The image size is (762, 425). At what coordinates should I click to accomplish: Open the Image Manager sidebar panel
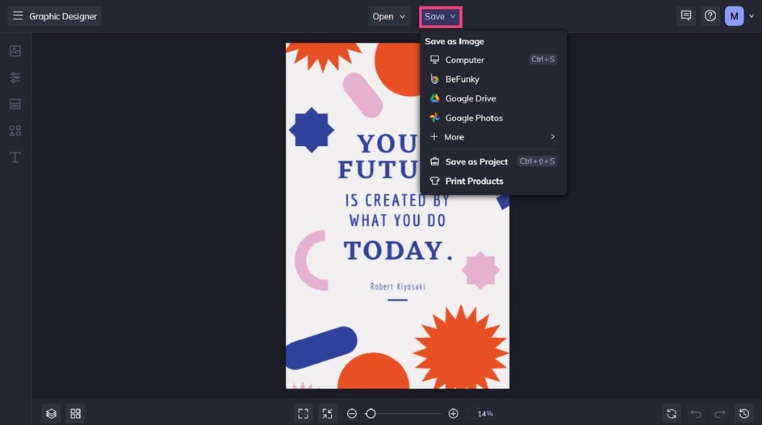tap(15, 51)
